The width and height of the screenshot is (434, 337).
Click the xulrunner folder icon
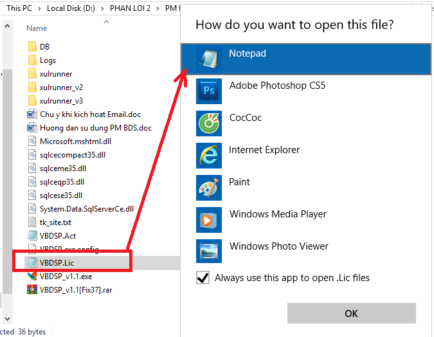(x=32, y=74)
